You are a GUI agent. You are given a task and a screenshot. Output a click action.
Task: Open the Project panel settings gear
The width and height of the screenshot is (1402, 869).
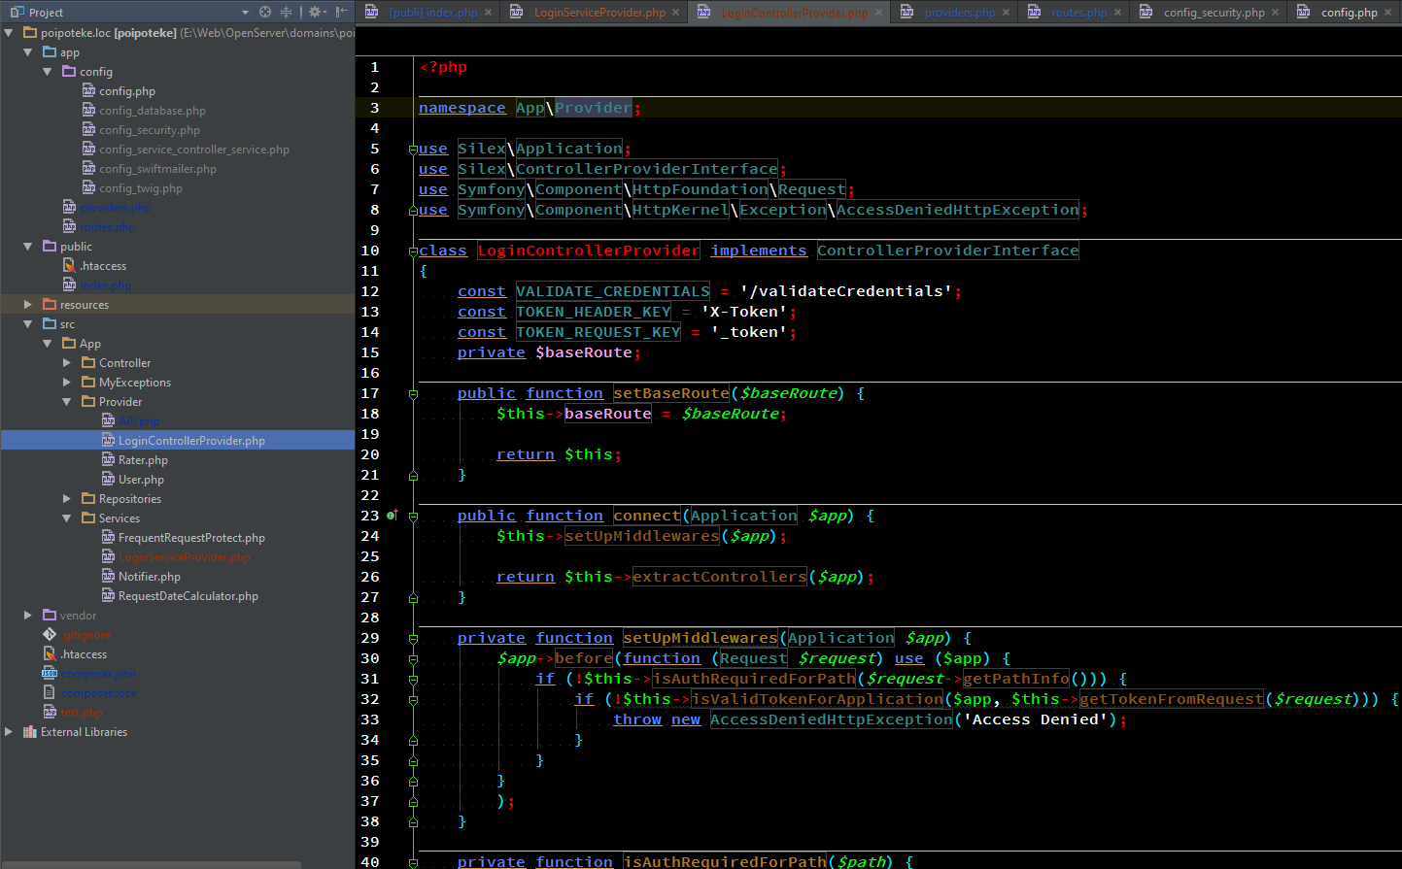coord(316,12)
